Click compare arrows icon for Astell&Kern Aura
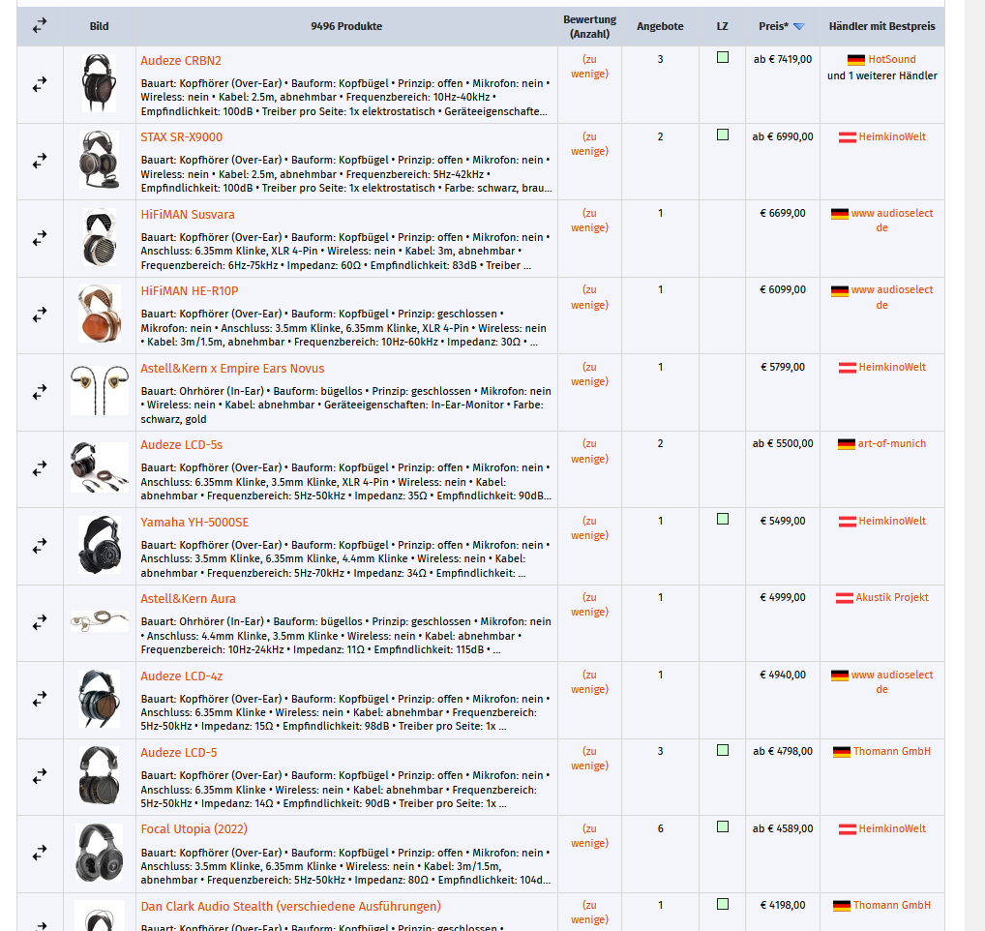 click(x=40, y=622)
